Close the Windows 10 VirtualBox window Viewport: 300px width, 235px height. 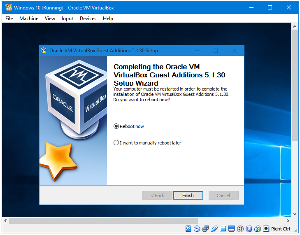point(289,8)
